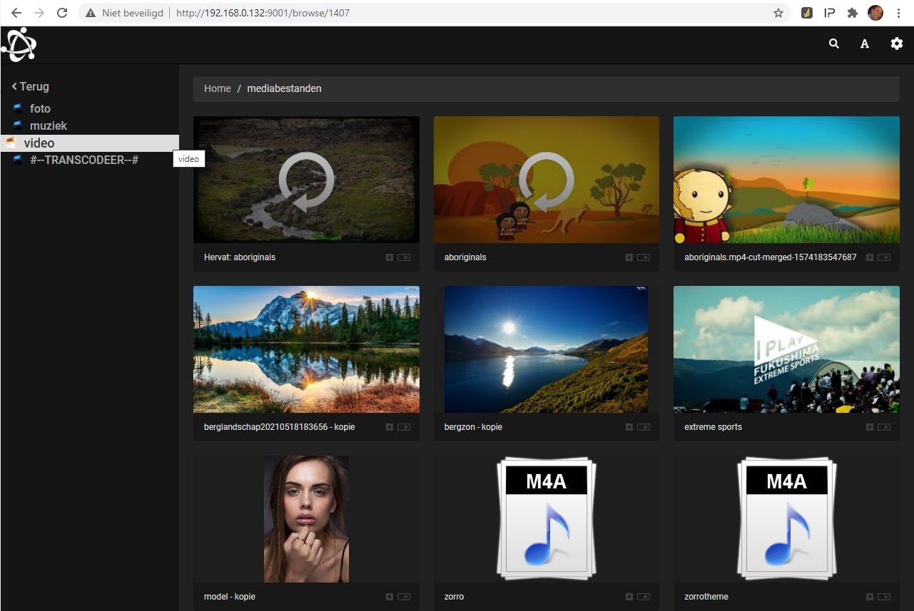Click the plus icon on "extreme sports"
Screen dimensions: 914x611
pos(870,427)
